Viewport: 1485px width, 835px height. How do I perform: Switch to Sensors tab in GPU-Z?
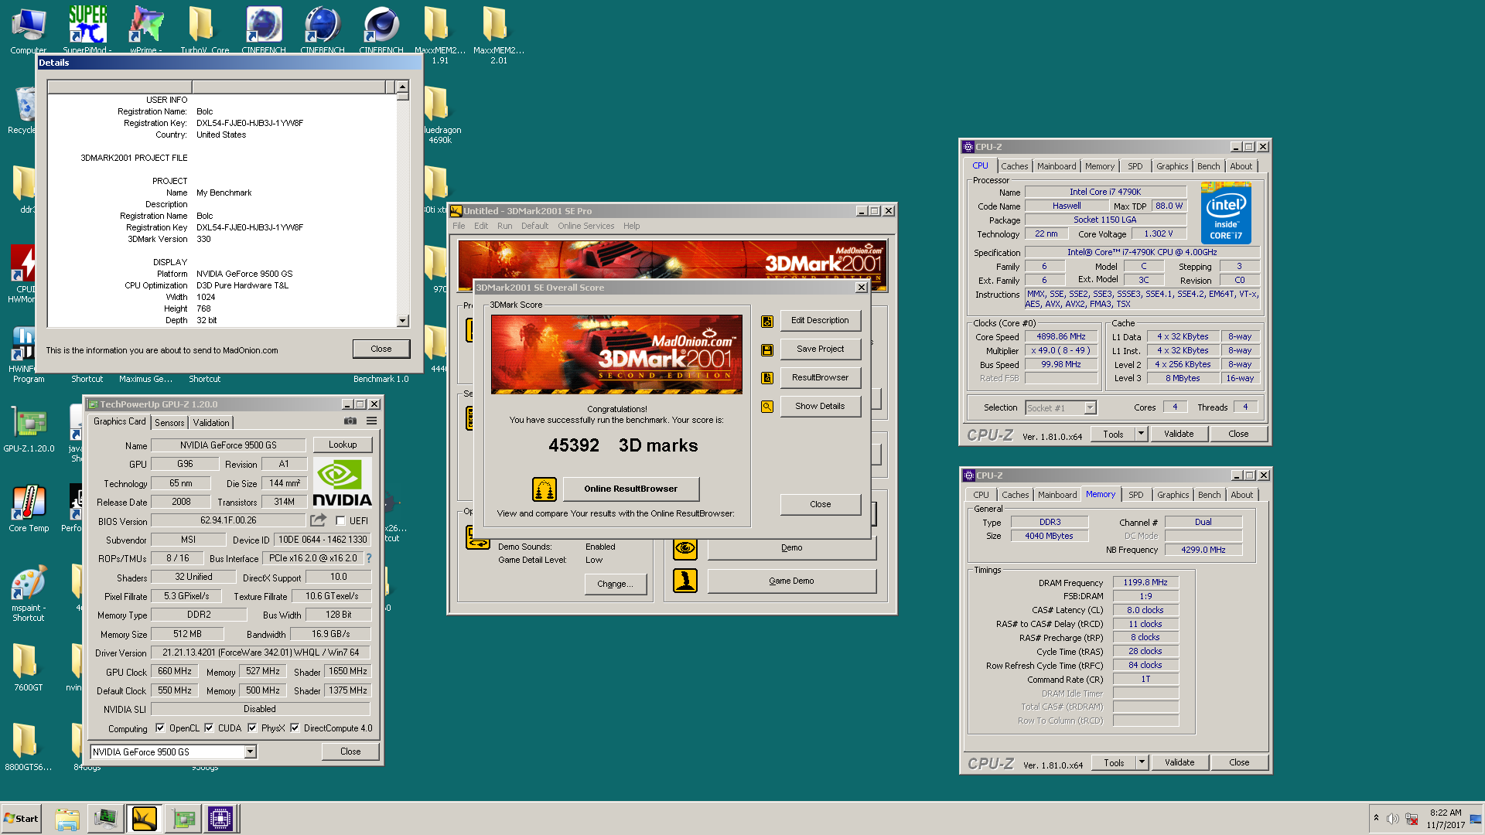click(x=169, y=423)
